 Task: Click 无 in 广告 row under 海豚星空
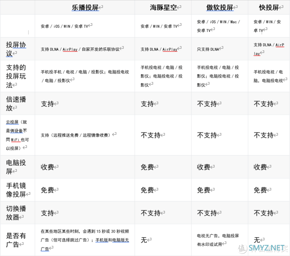(x=144, y=240)
